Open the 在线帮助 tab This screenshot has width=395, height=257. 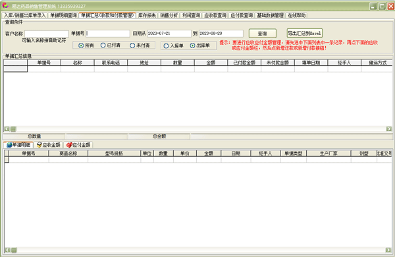point(296,15)
